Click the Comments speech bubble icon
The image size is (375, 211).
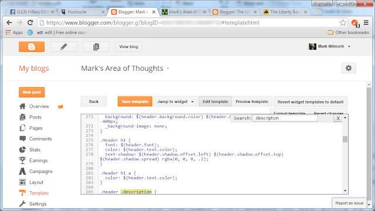pos(22,139)
